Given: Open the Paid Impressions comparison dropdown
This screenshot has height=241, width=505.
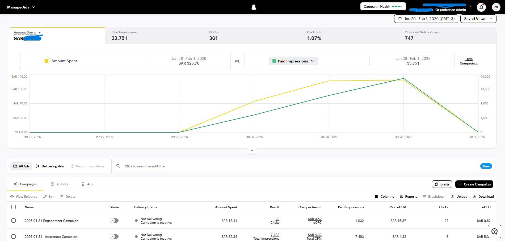Looking at the screenshot, I should point(293,61).
